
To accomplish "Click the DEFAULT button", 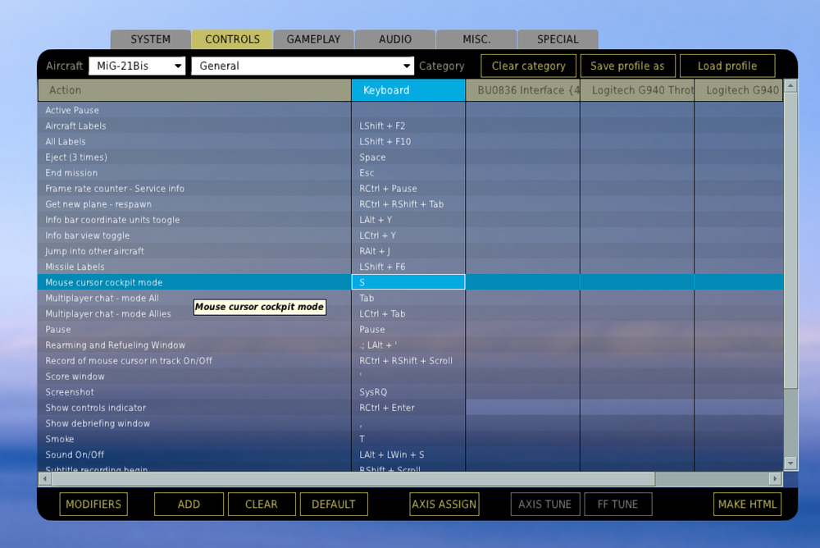I will 334,504.
